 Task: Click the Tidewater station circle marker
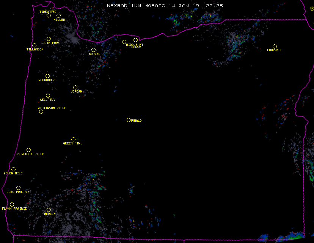[49, 16]
